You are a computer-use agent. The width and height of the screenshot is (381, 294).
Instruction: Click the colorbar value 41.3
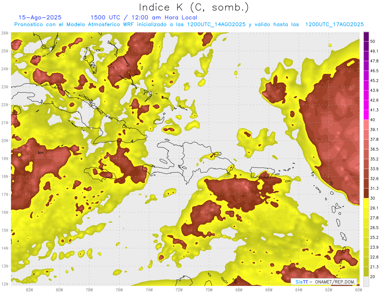(374, 110)
